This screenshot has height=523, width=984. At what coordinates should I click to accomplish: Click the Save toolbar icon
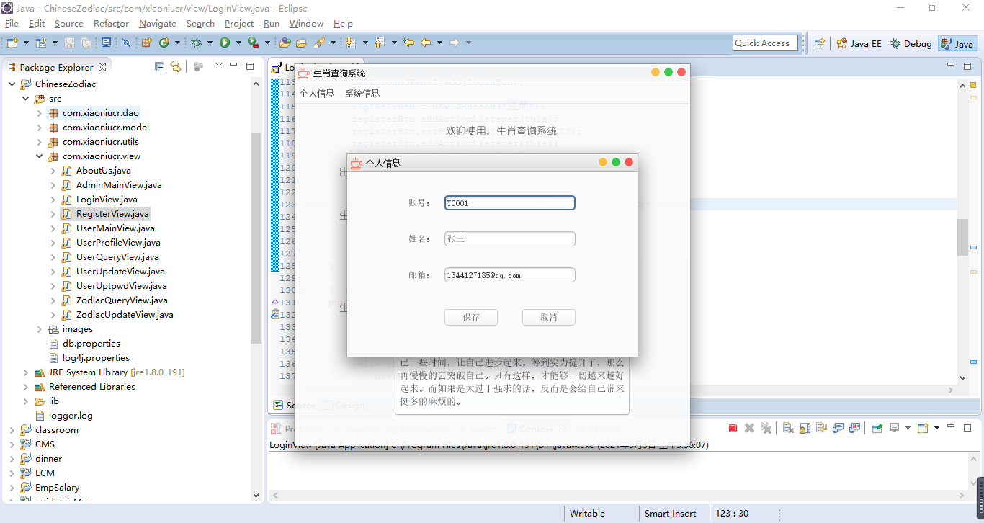[x=70, y=43]
